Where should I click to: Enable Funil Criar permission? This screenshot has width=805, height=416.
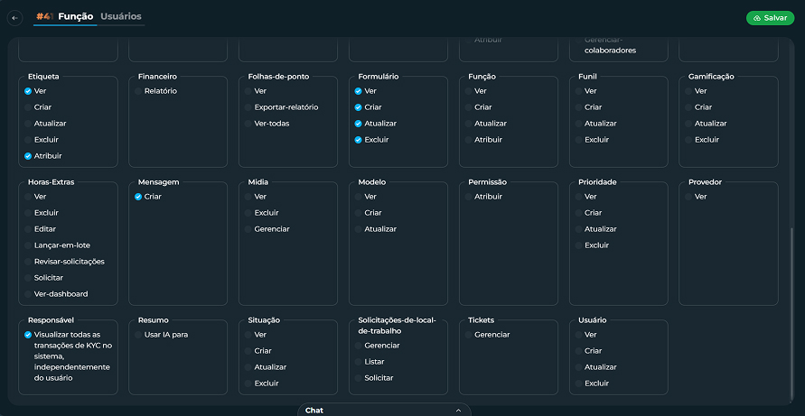point(578,107)
